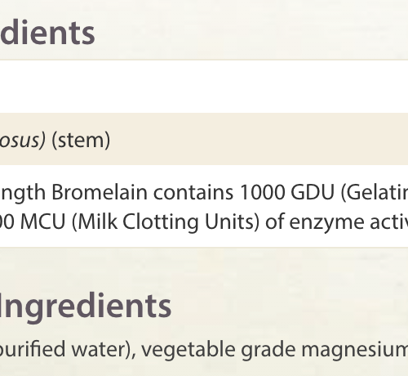Click the word 'Bromelain'
The height and width of the screenshot is (376, 408).
pyautogui.click(x=100, y=192)
